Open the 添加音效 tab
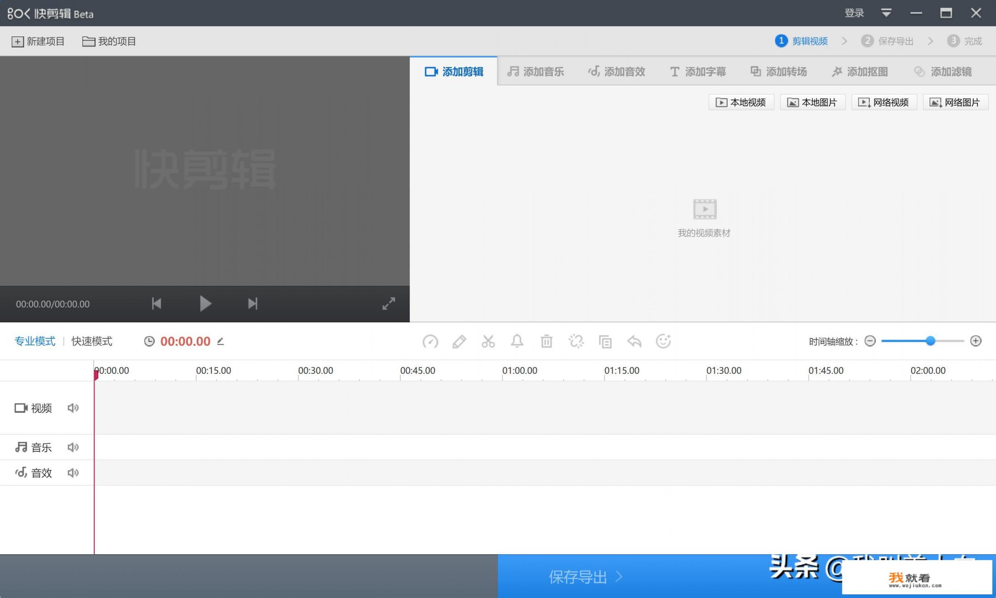 (616, 72)
